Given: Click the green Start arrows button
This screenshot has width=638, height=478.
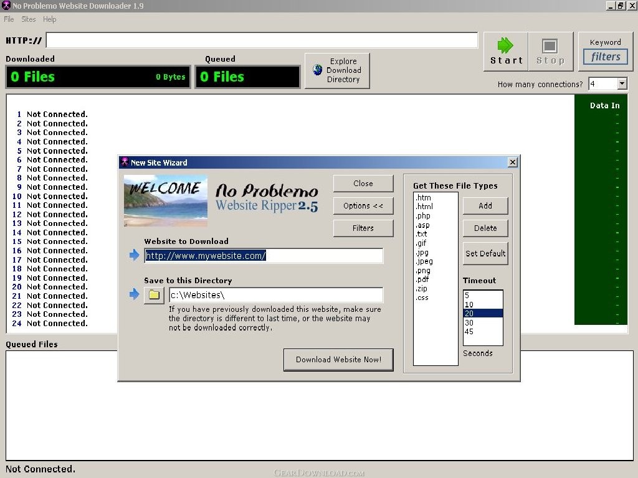Looking at the screenshot, I should pos(506,52).
